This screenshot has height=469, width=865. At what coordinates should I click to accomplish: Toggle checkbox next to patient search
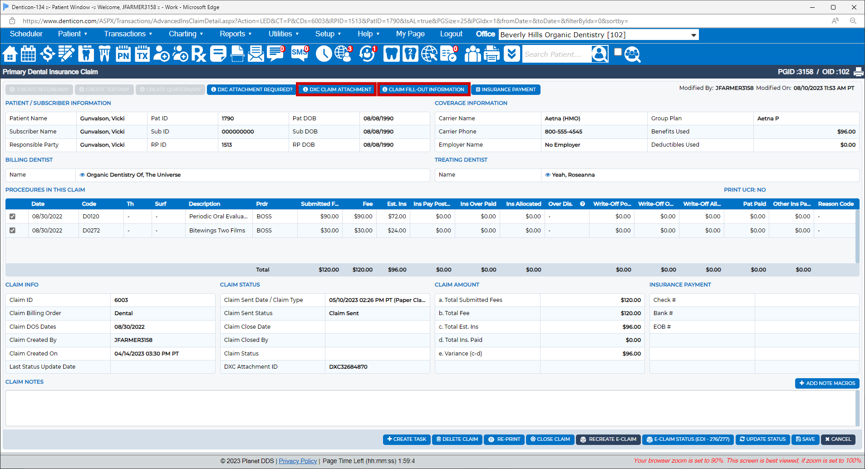tap(618, 52)
